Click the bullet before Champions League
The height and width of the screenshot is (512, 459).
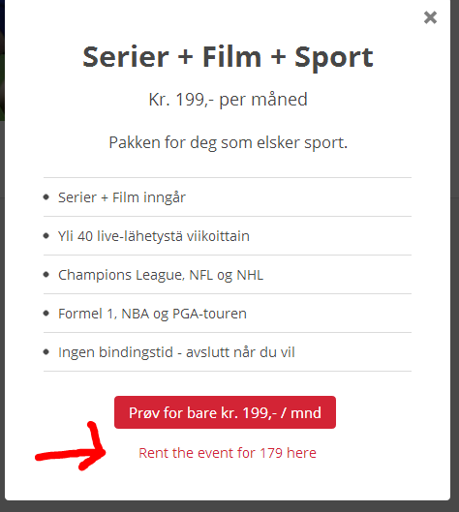pyautogui.click(x=46, y=275)
